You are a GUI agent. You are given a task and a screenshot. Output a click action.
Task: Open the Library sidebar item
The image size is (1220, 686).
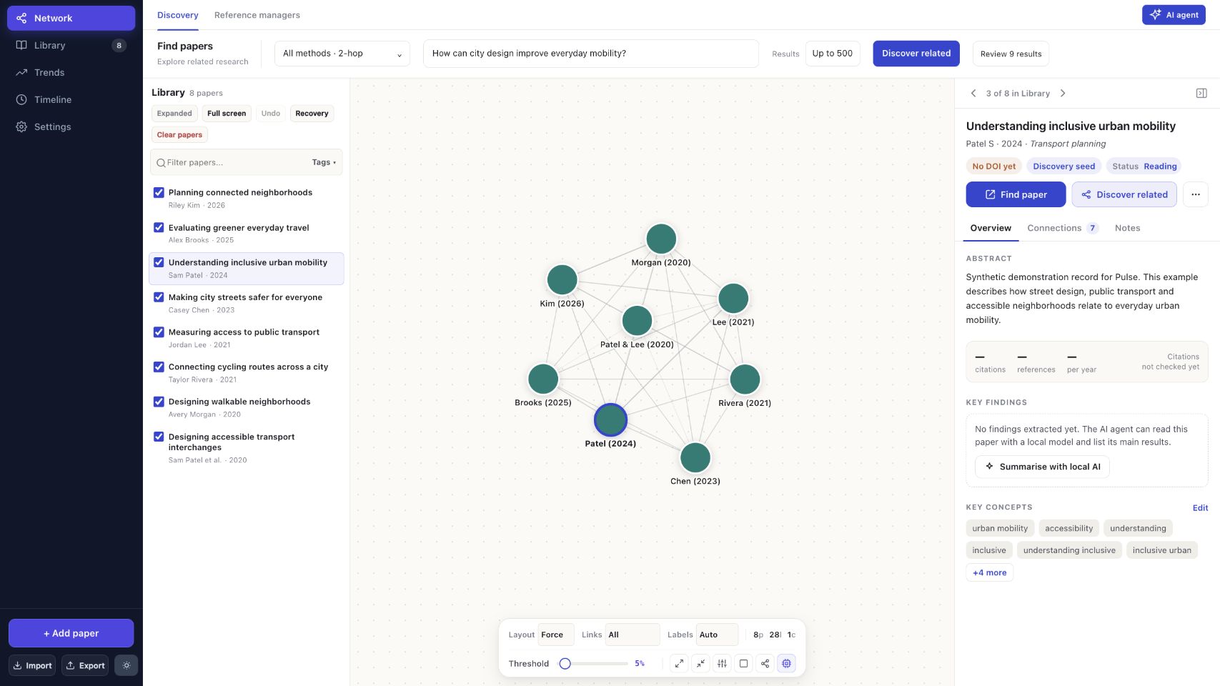(71, 45)
